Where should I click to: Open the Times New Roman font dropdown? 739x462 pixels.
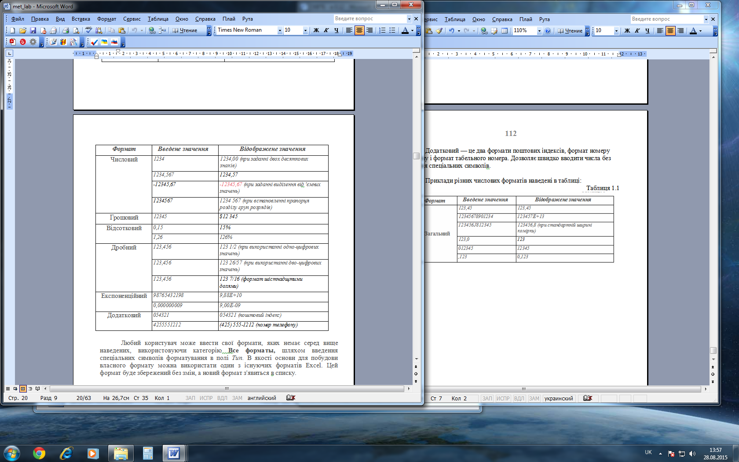pos(280,30)
